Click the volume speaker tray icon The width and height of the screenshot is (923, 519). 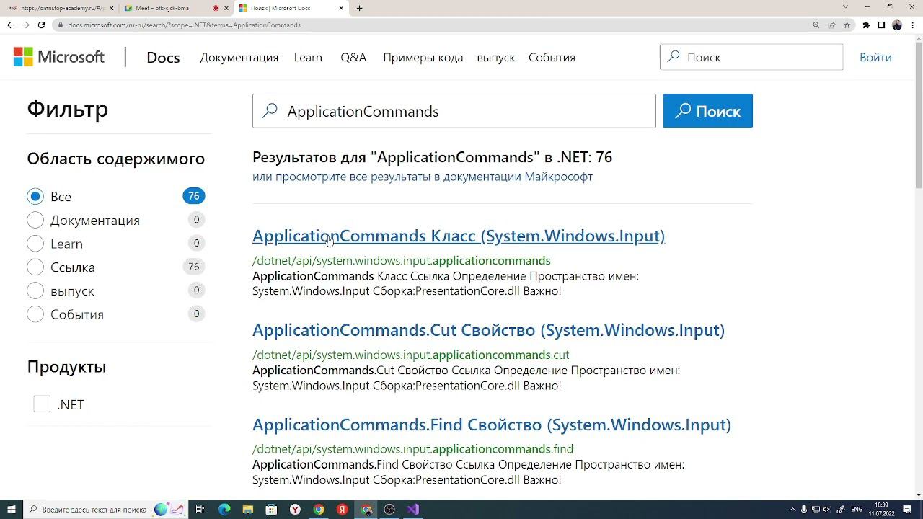[826, 510]
